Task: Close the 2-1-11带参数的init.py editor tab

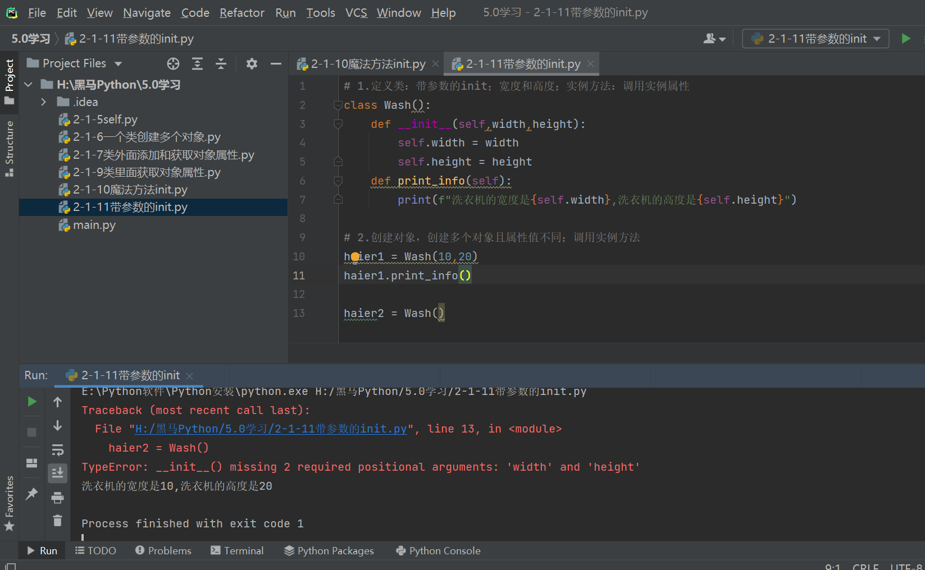Action: (590, 64)
